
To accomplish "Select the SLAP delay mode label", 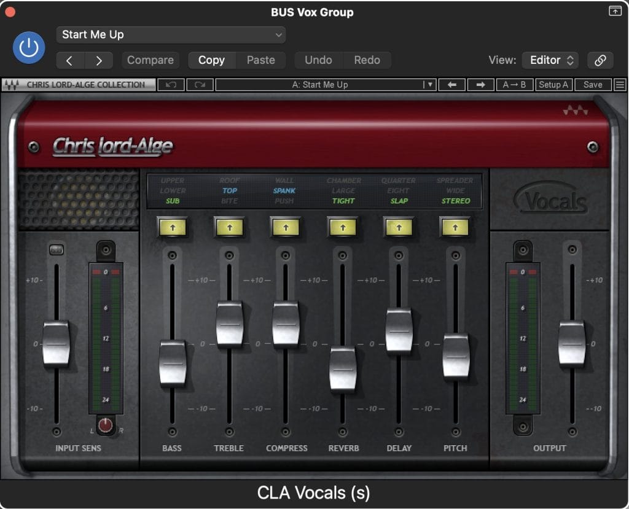I will coord(399,201).
